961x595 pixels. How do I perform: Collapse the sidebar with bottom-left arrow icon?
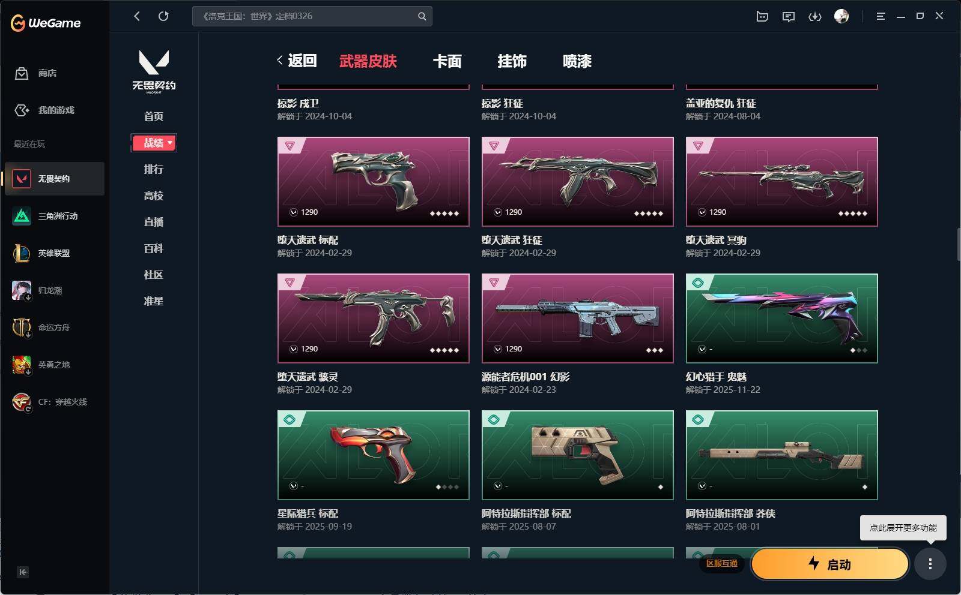[x=23, y=572]
